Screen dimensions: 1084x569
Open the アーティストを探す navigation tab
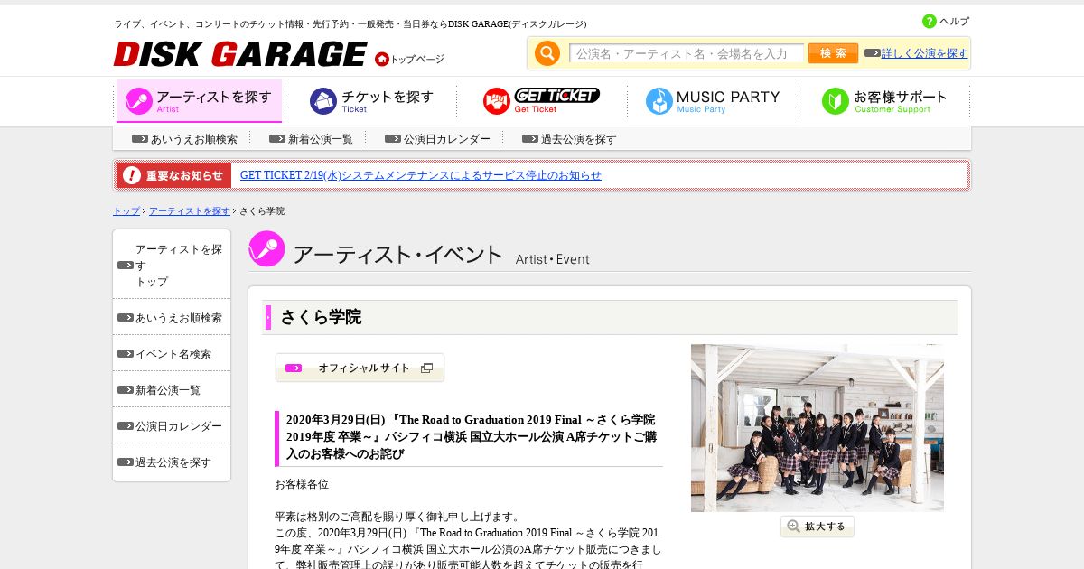click(x=199, y=101)
